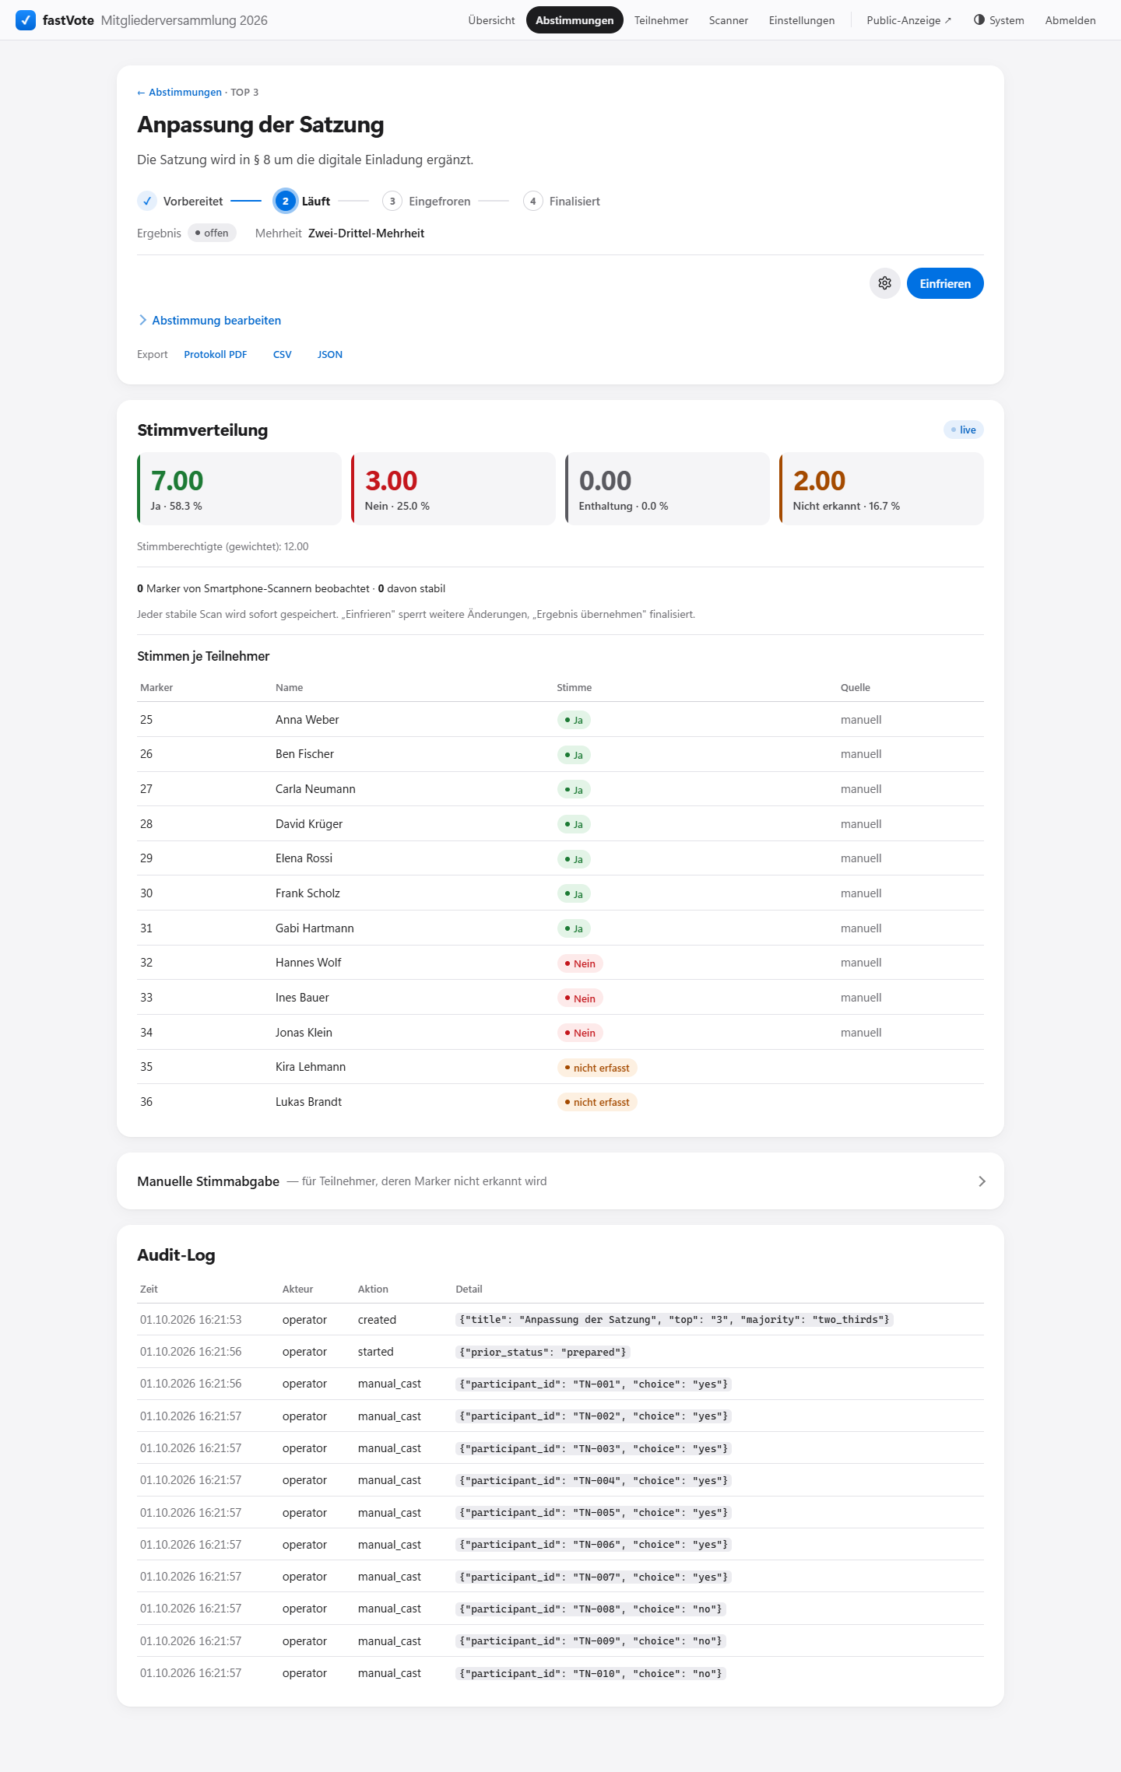Screen dimensions: 1121x1772
Task: Select step 4 Finalisiert circle
Action: (x=532, y=201)
